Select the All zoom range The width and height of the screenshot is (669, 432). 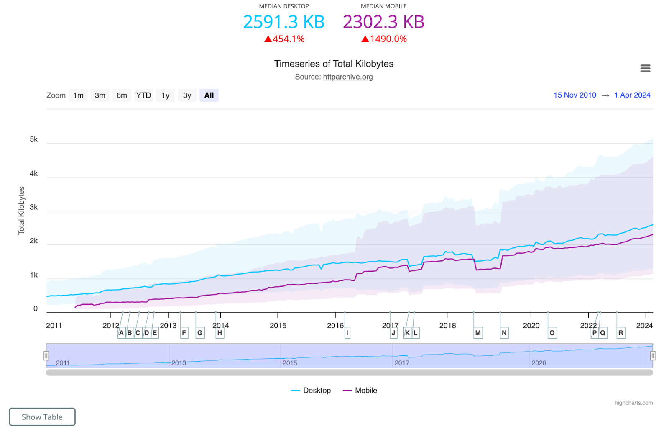click(x=209, y=95)
